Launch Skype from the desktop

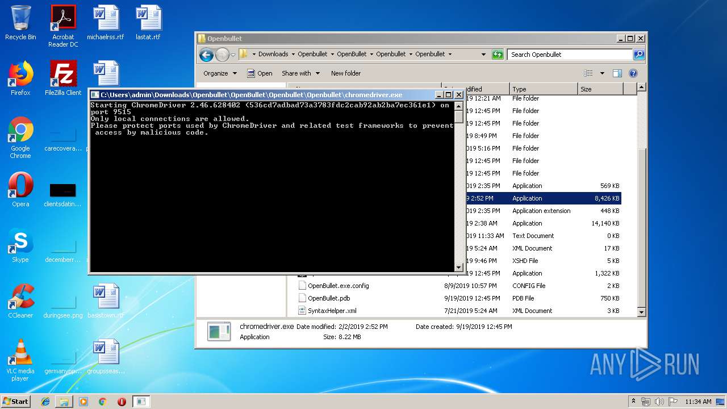coord(20,245)
